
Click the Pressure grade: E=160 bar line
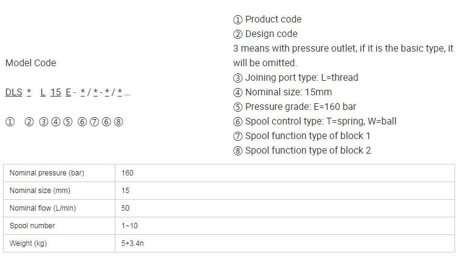tap(295, 107)
